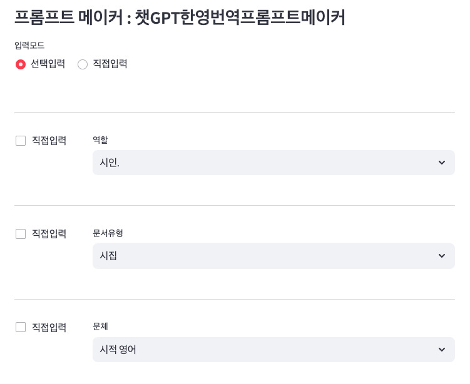Click the 역할 field label
The width and height of the screenshot is (470, 384).
point(100,139)
